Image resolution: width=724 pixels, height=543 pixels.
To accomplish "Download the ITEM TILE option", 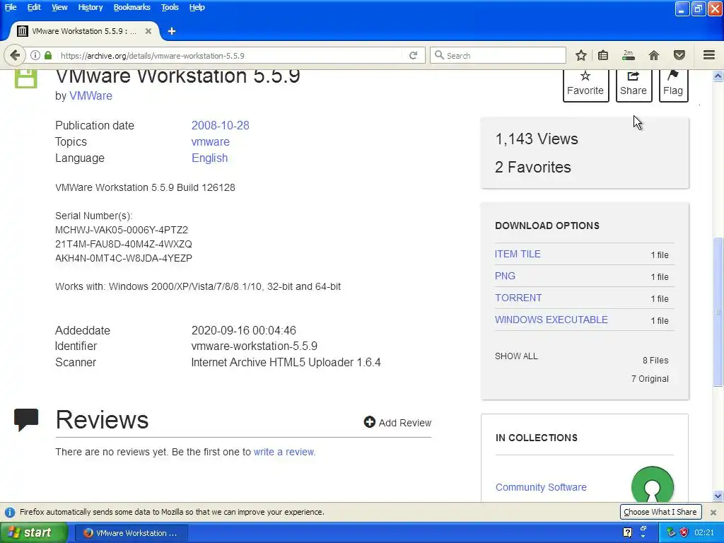I will (518, 254).
